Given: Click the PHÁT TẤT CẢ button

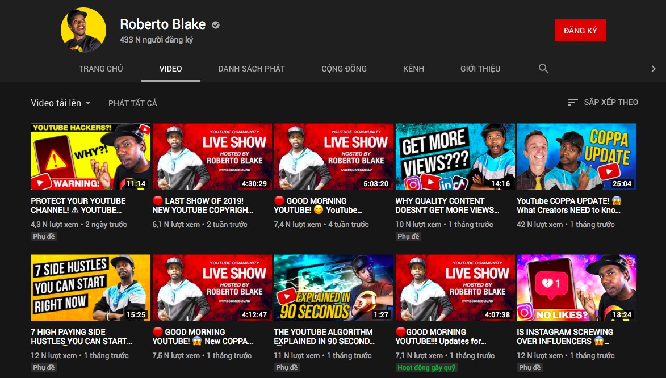Looking at the screenshot, I should 132,103.
